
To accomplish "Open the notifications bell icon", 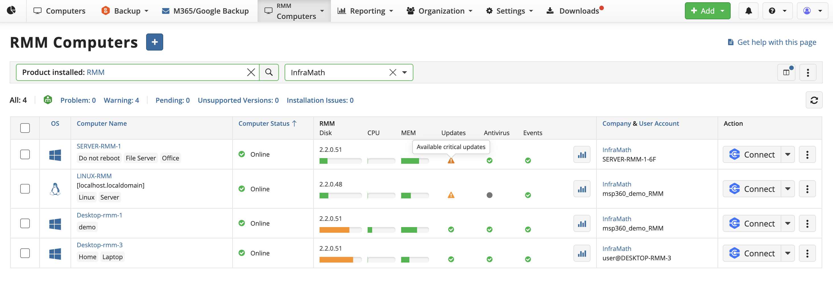I will (748, 11).
